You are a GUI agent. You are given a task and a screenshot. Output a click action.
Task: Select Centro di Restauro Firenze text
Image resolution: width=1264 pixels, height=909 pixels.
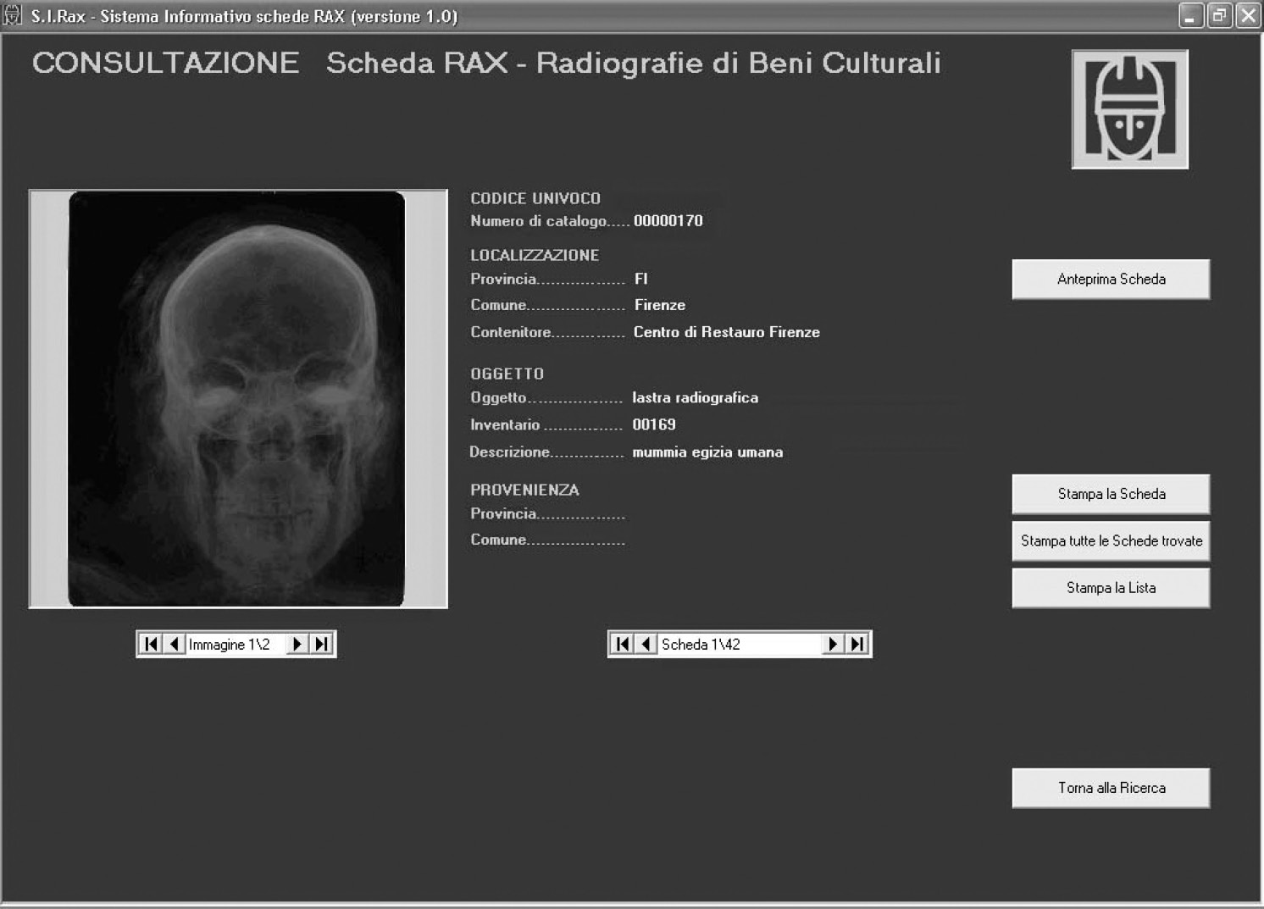[727, 332]
